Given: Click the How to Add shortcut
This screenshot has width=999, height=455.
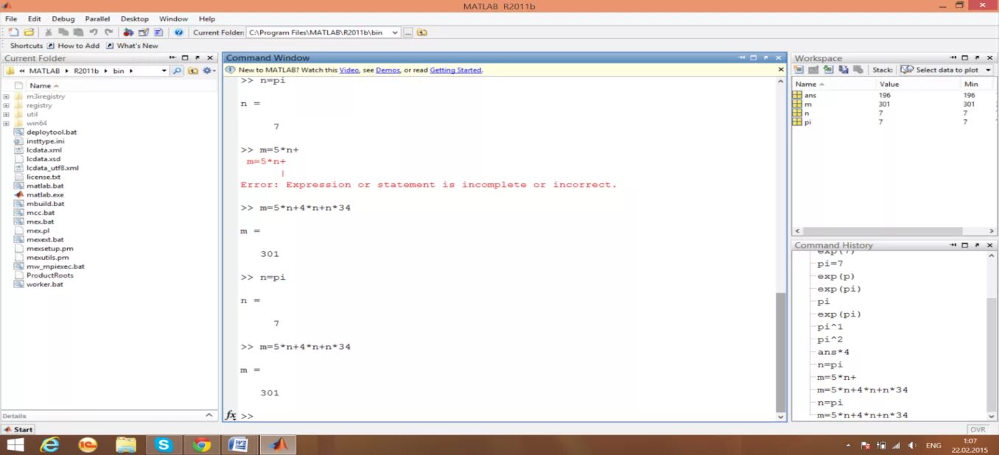Looking at the screenshot, I should point(73,46).
